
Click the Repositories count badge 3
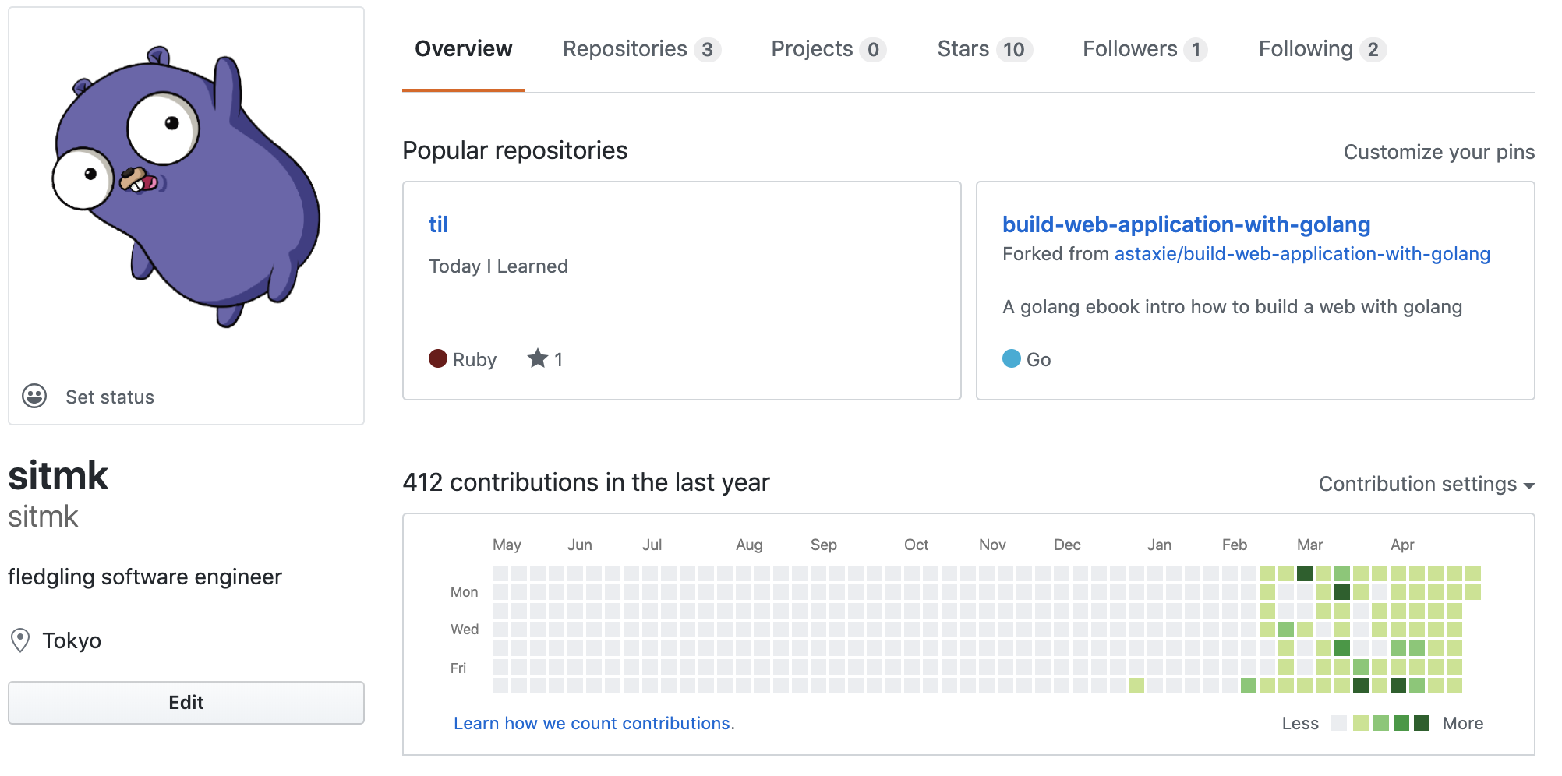click(707, 50)
